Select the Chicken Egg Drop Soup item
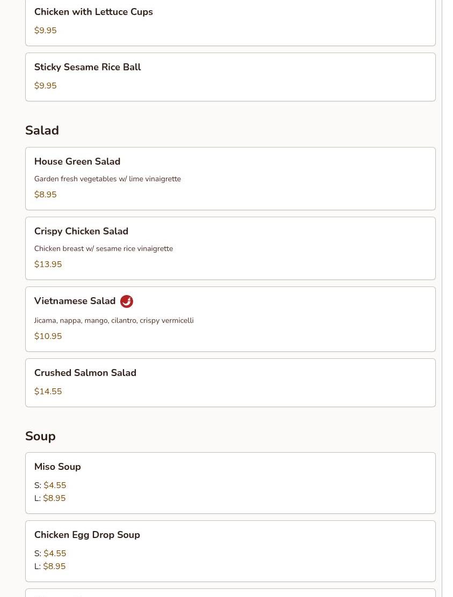 pyautogui.click(x=230, y=551)
